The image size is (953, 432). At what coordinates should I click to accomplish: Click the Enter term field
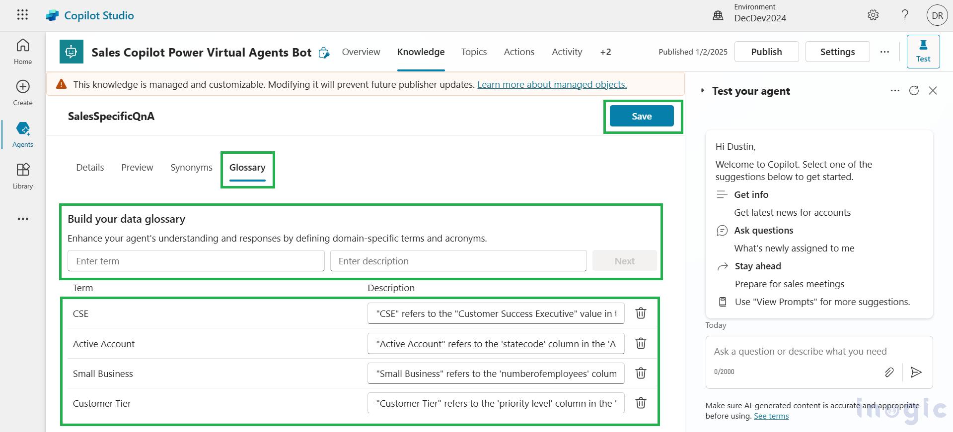click(x=196, y=261)
